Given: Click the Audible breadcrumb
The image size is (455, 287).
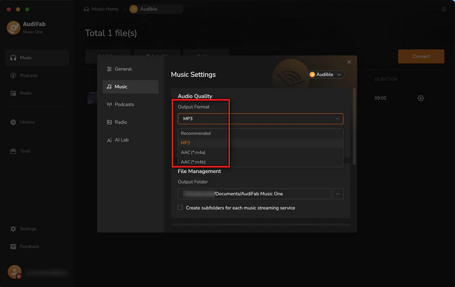Looking at the screenshot, I should [156, 9].
